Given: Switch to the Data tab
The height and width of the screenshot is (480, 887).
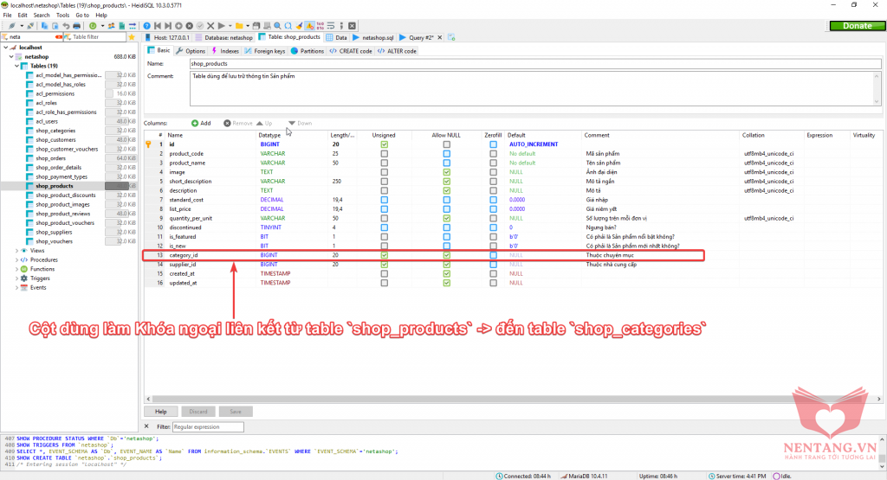Looking at the screenshot, I should [x=337, y=37].
